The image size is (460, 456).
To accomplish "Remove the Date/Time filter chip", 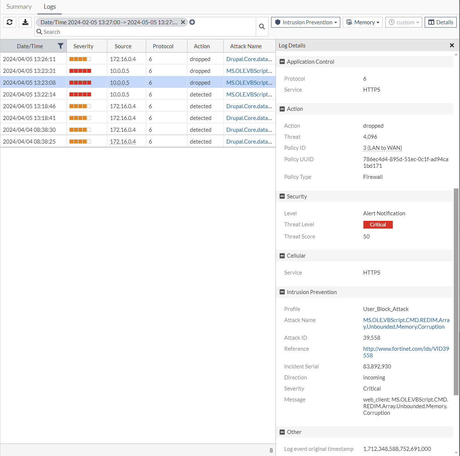I will coord(183,22).
